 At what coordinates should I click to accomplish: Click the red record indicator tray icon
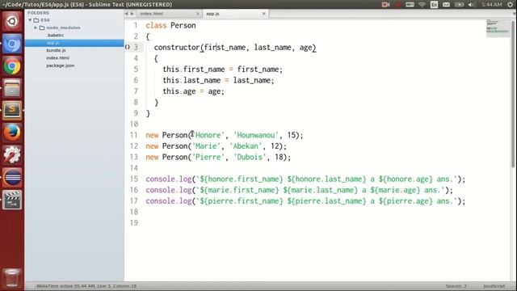coord(397,5)
